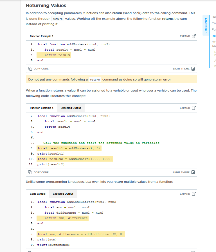
Task: Toggle Light Theme for Function Example 4
Action: tap(193, 172)
